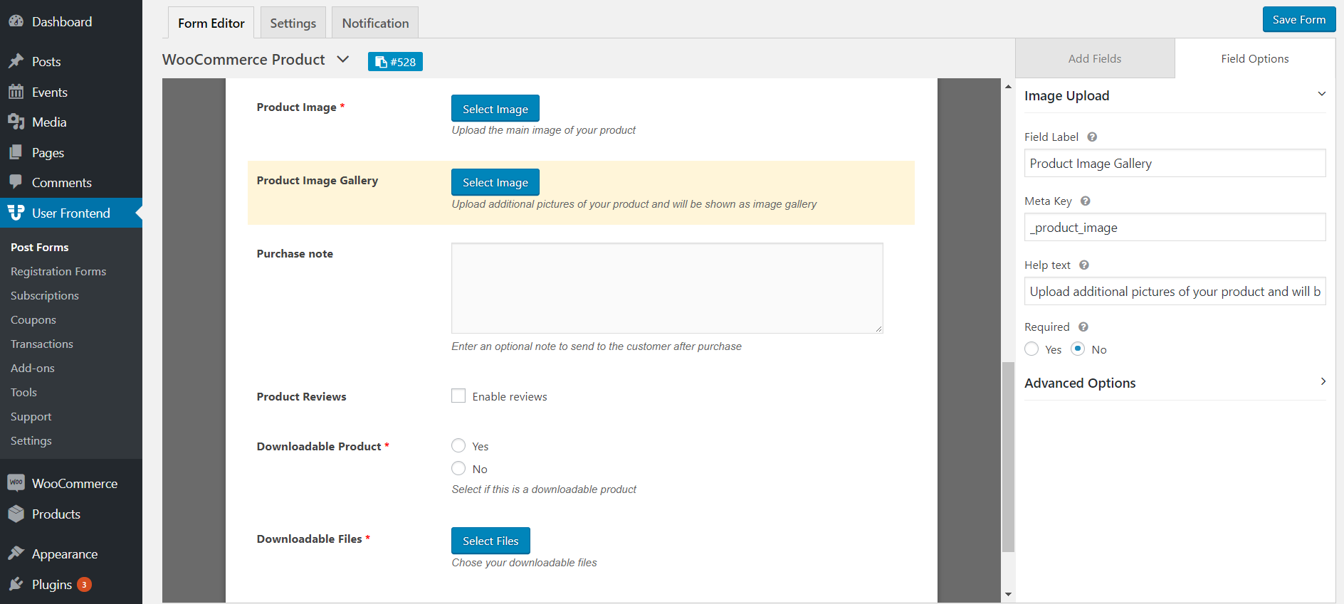
Task: Click Save Form button
Action: pyautogui.click(x=1299, y=19)
